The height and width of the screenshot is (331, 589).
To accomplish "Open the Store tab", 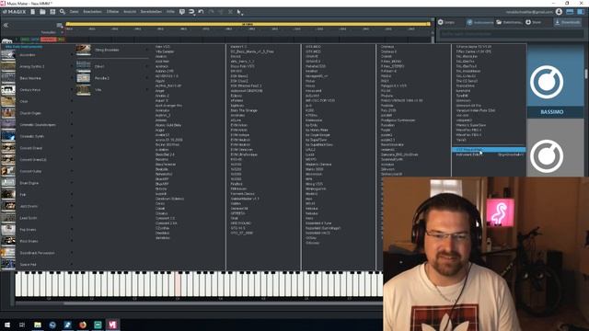I will 534,22.
